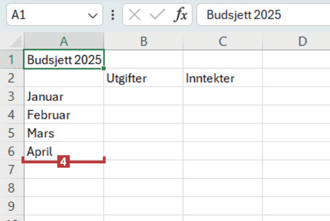330x221 pixels.
Task: Select row 7 header
Action: coord(11,169)
